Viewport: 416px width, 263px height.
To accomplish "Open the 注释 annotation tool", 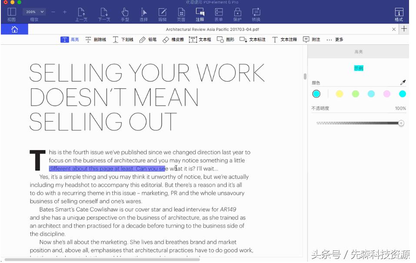I will click(x=200, y=14).
